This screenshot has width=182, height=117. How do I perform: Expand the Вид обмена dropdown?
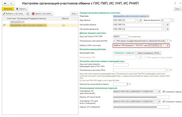point(137,20)
